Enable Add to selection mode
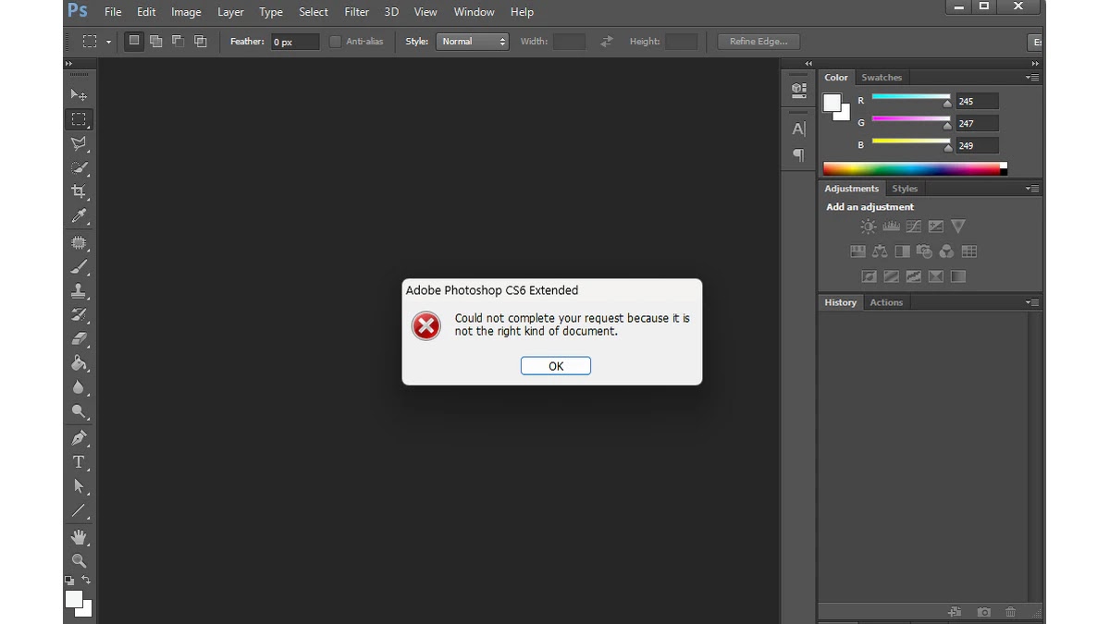 click(x=155, y=41)
